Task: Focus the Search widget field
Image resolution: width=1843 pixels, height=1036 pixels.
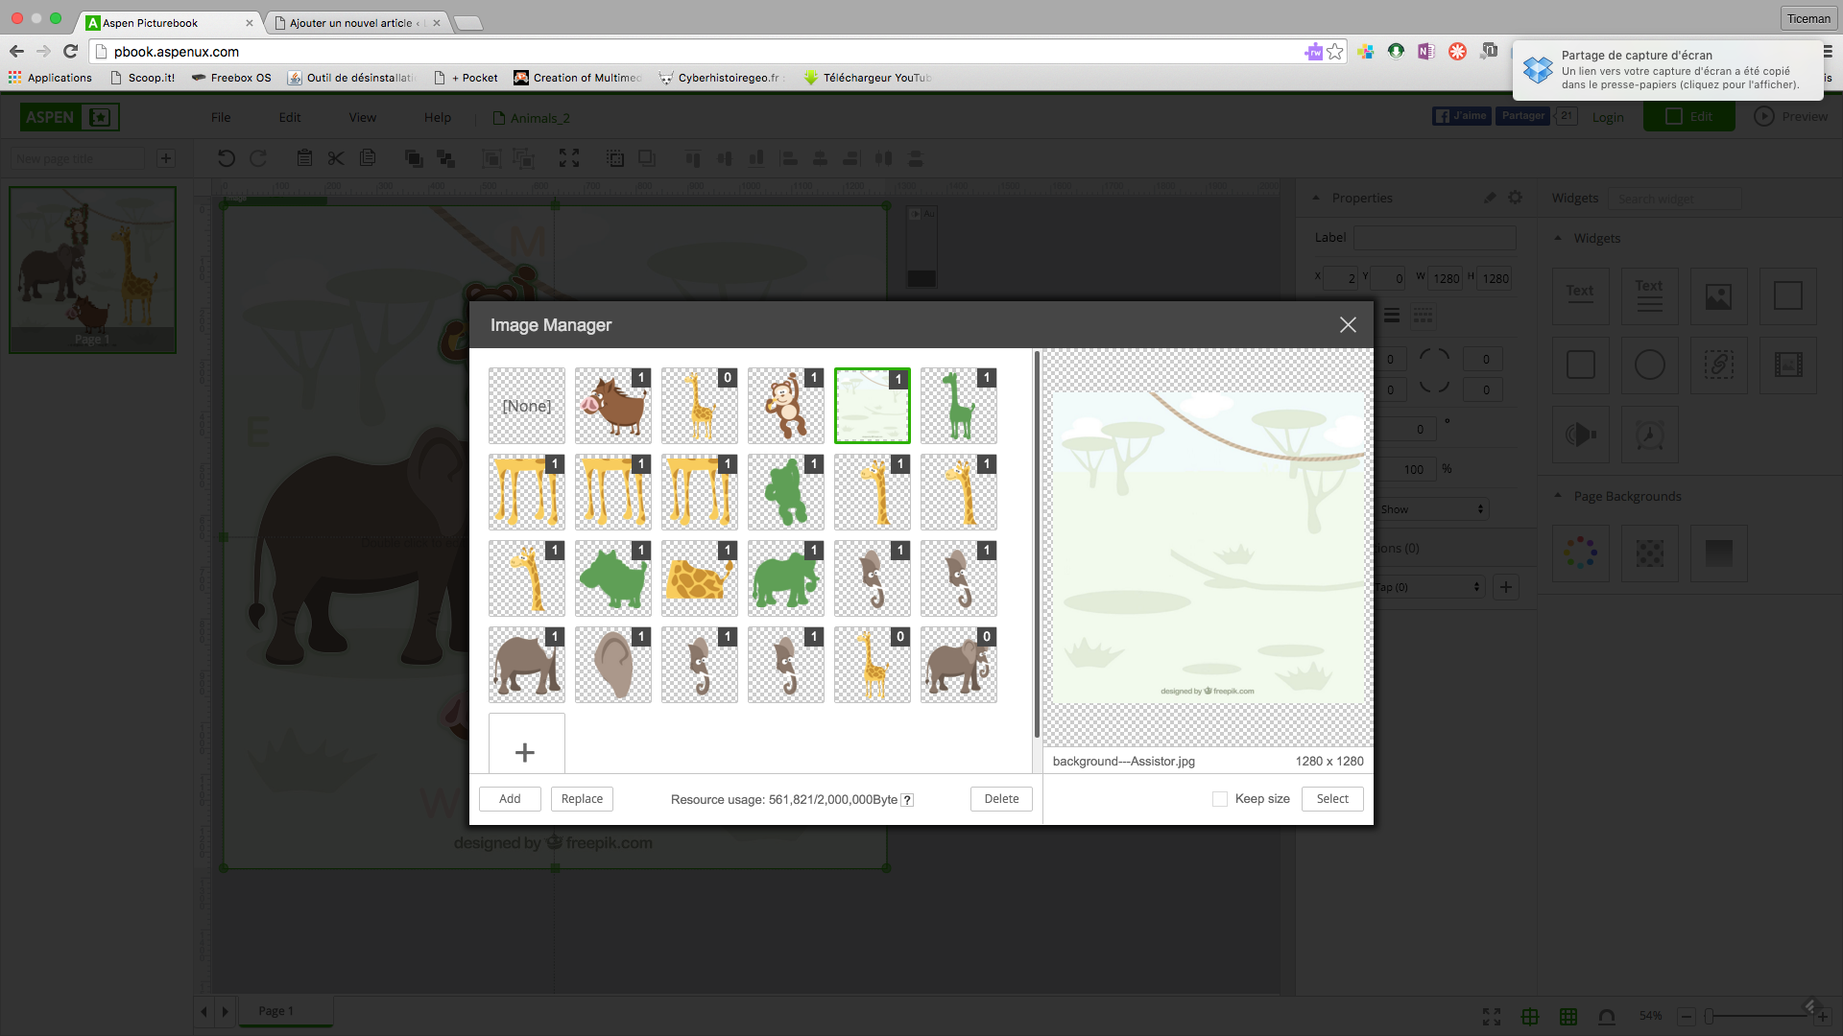Action: coord(1675,199)
